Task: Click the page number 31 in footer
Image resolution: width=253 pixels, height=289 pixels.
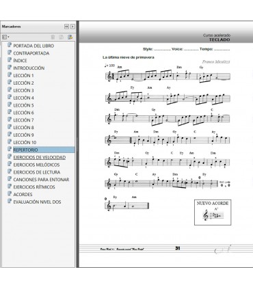Action: point(178,248)
